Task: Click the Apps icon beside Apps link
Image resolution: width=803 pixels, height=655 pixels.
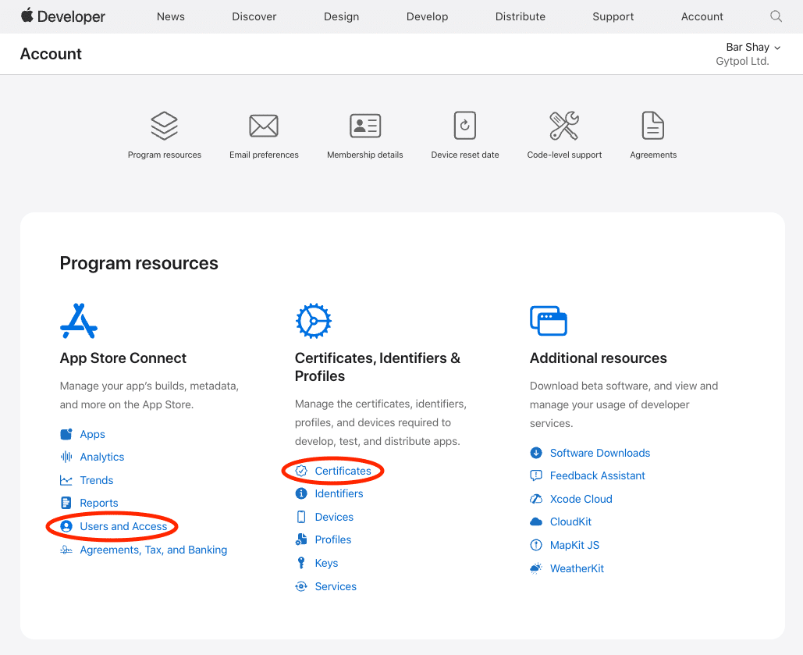Action: click(x=66, y=435)
